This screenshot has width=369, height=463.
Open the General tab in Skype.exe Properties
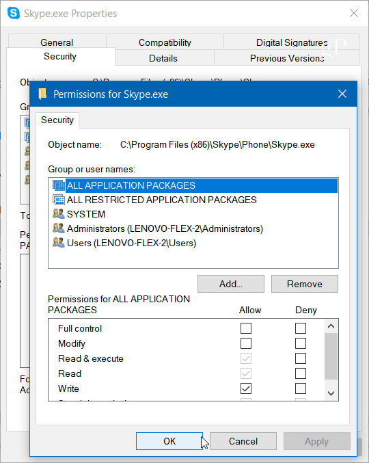(x=57, y=42)
